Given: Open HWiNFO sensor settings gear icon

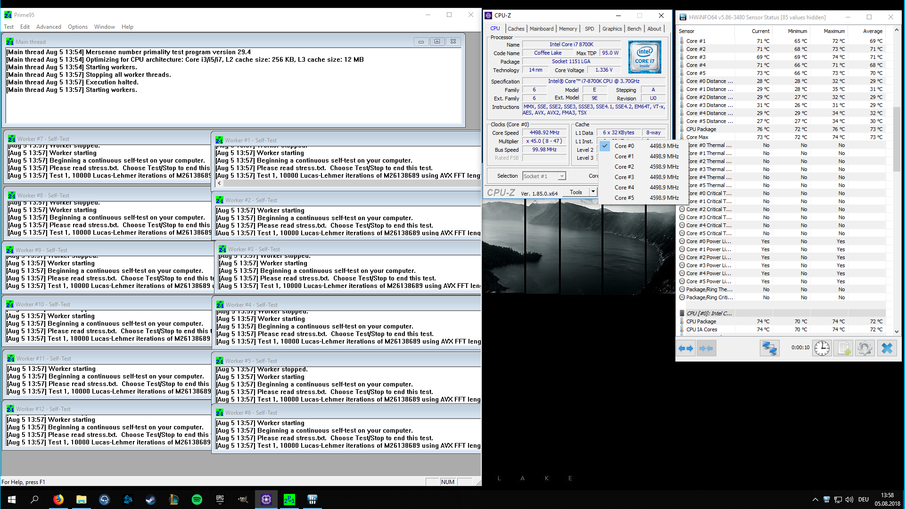Looking at the screenshot, I should tap(864, 349).
